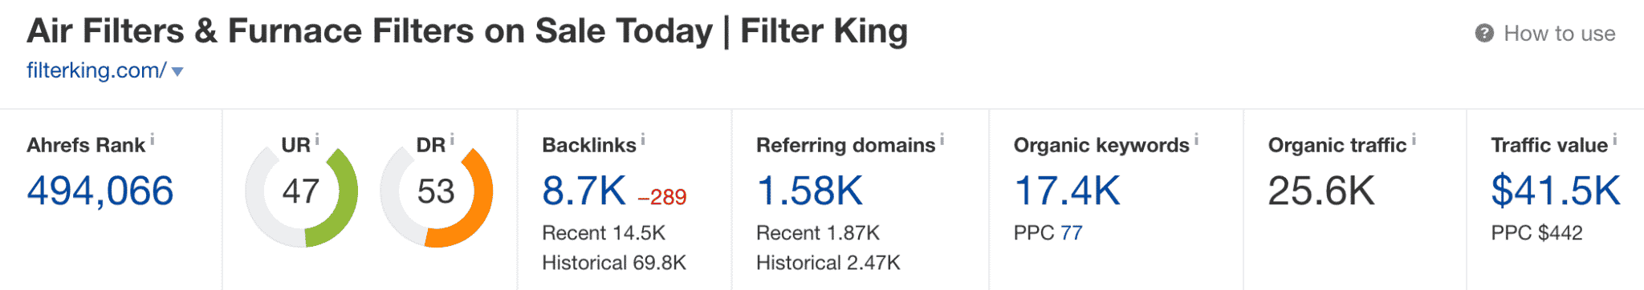Expand the filterking.com URL dropdown arrow
The height and width of the screenshot is (290, 1644).
pyautogui.click(x=177, y=72)
